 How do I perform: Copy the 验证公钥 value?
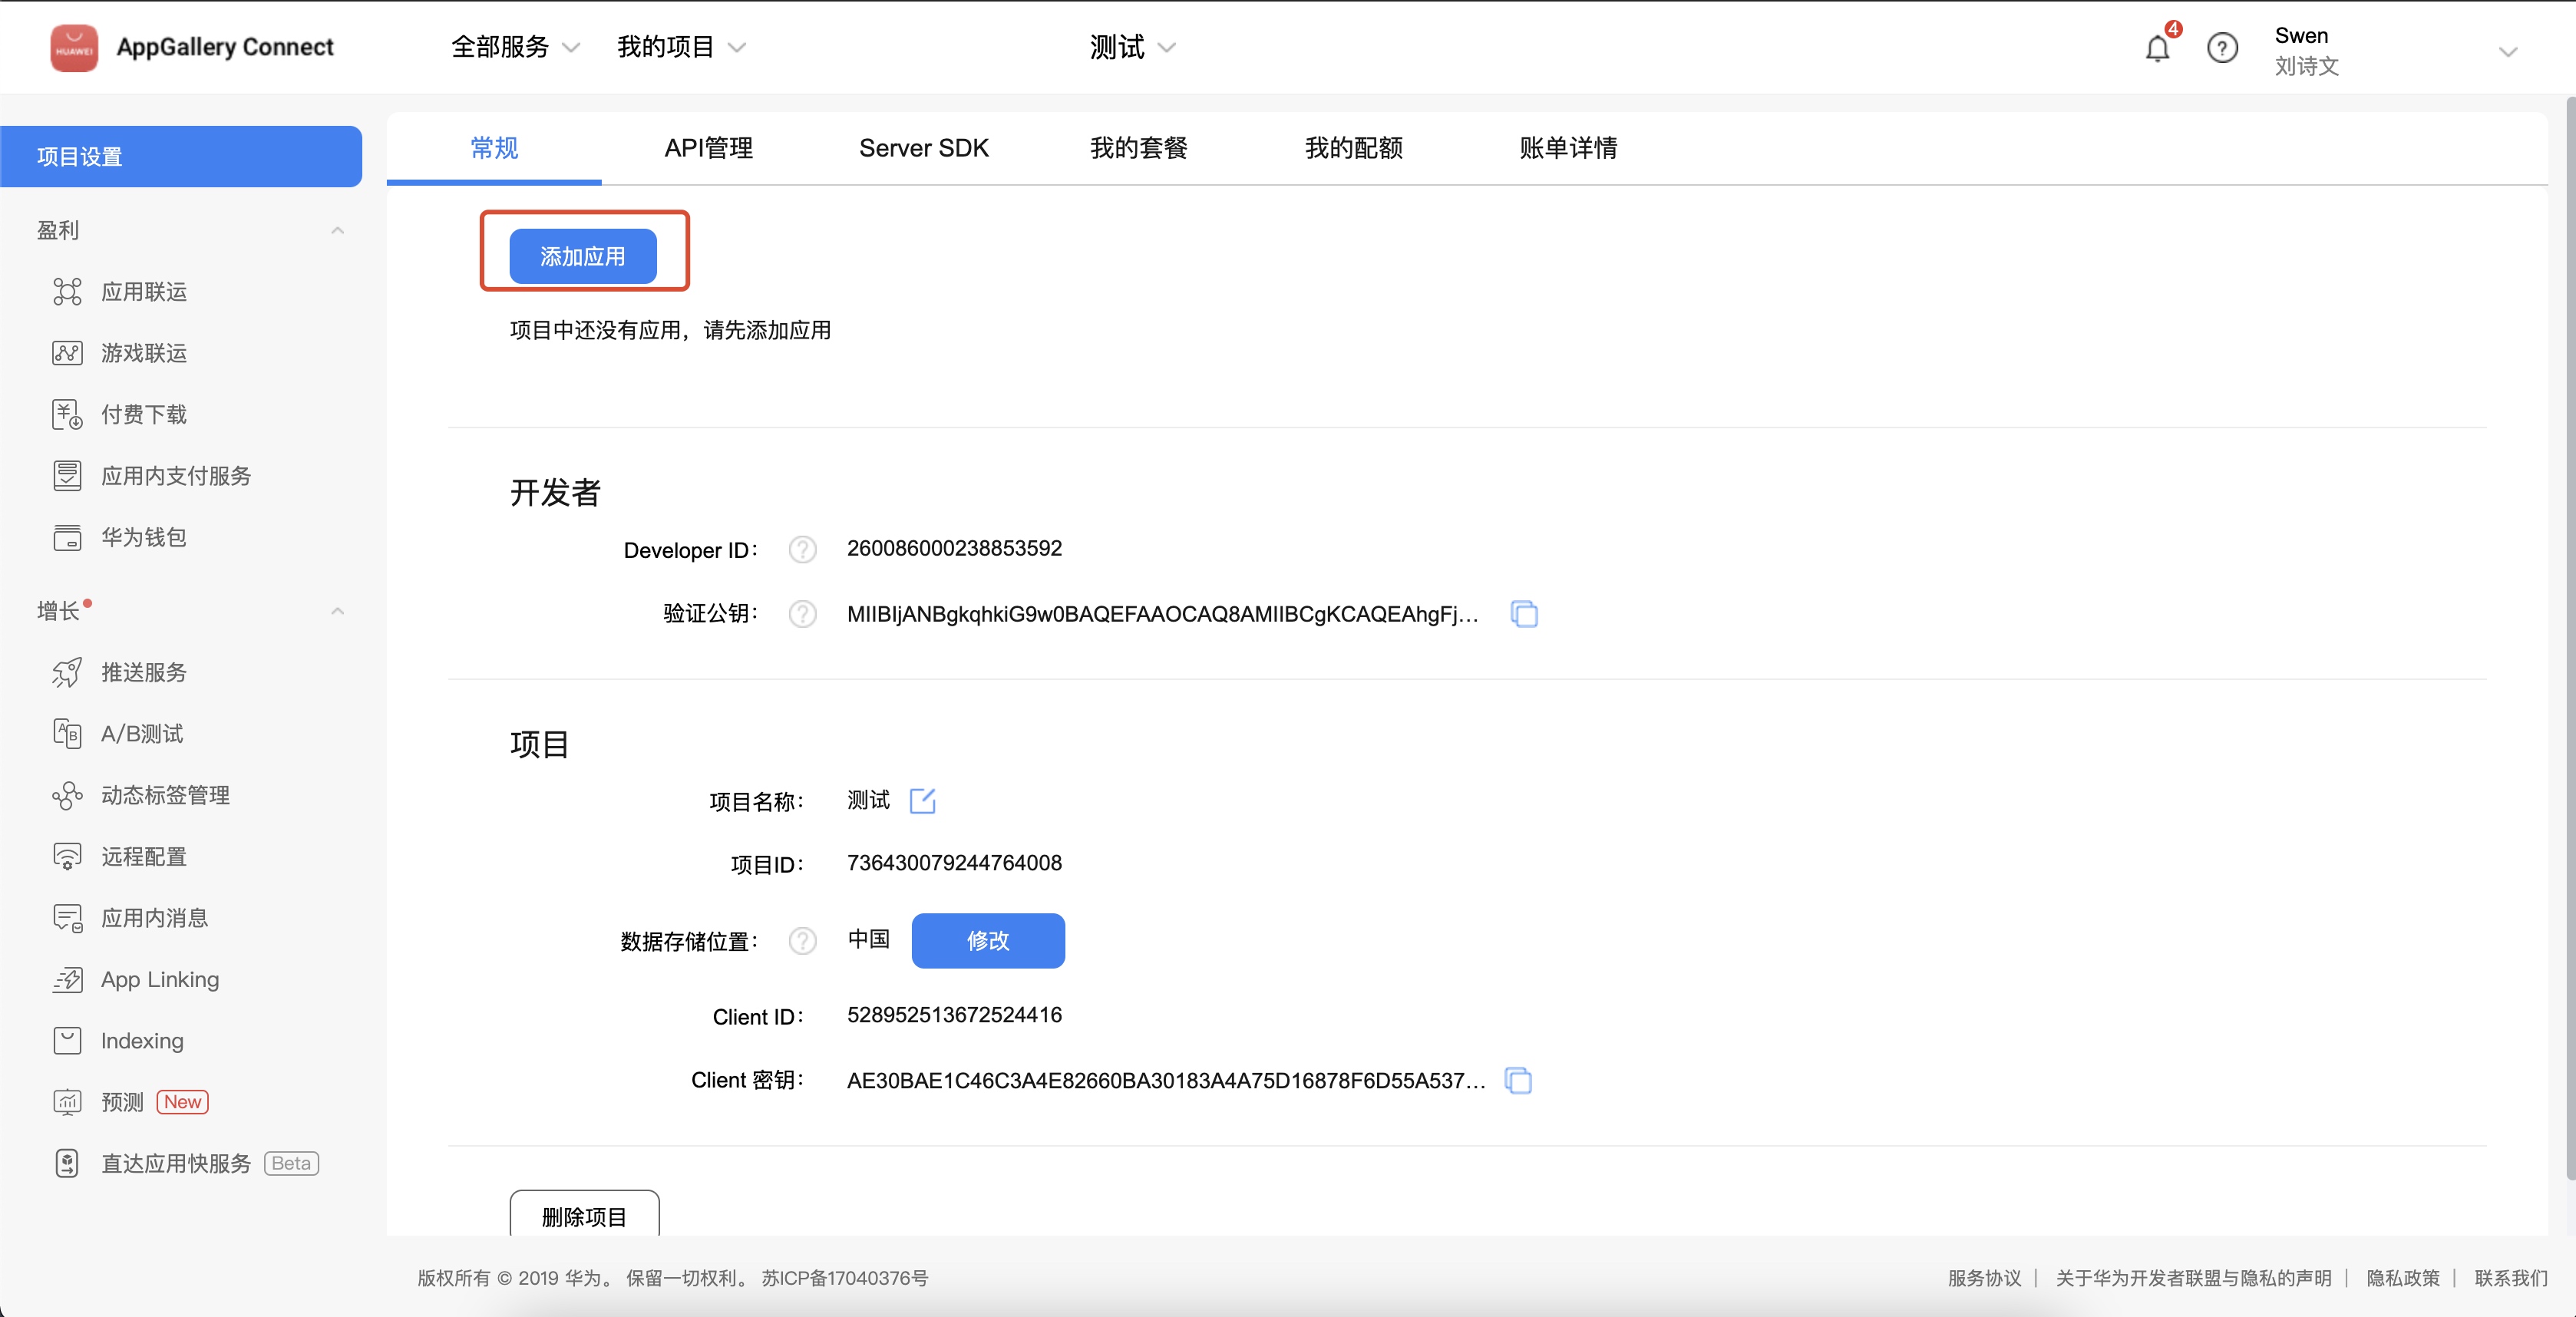[1524, 613]
